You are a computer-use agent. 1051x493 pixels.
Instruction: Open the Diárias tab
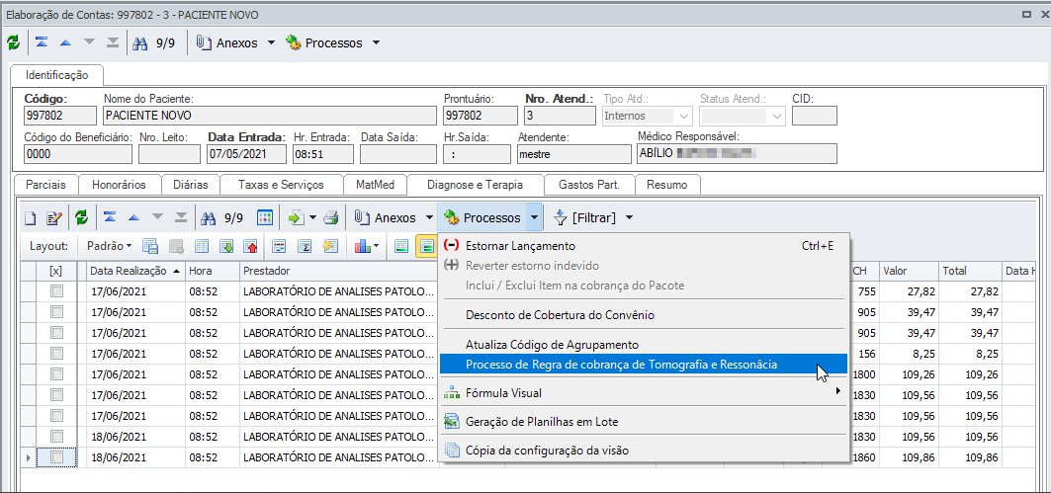(191, 184)
